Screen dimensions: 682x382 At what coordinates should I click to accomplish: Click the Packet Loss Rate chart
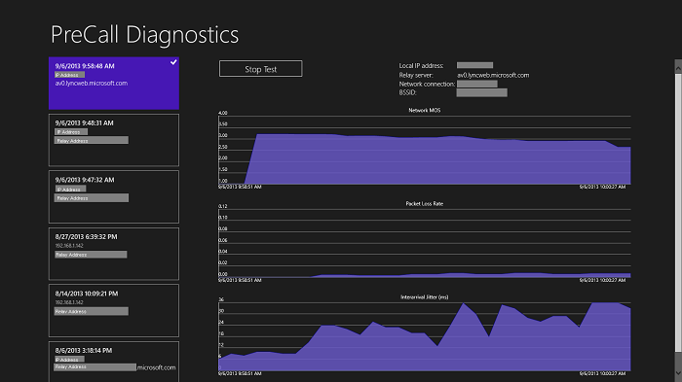[x=425, y=243]
